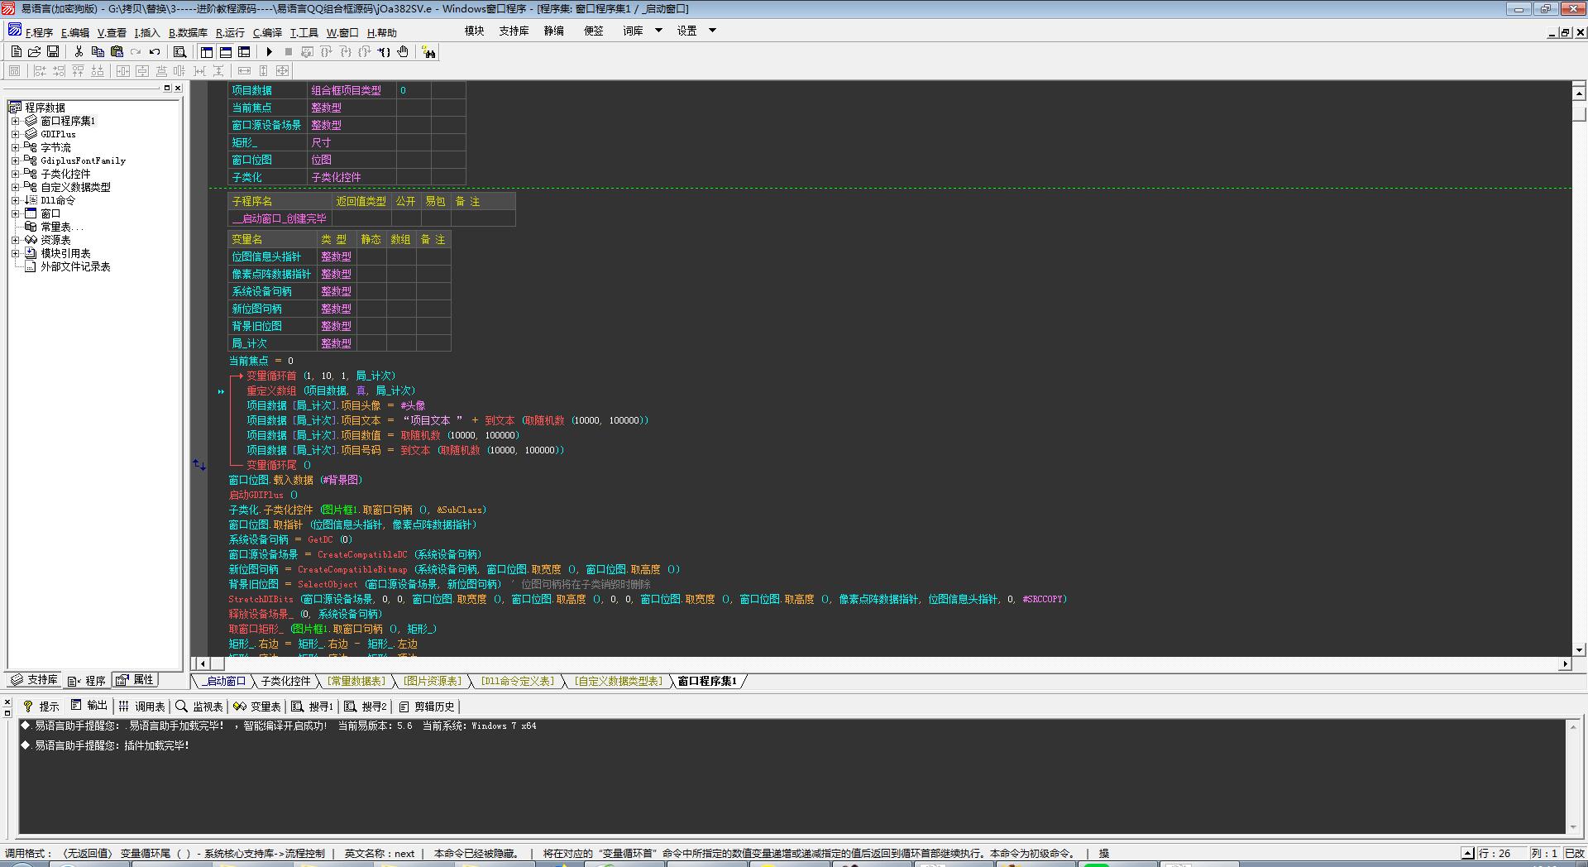Switch to the [Dll命令定义表] editor tab
The image size is (1588, 867).
point(518,681)
